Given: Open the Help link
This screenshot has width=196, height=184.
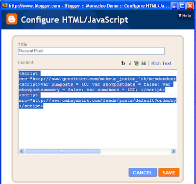Looking at the screenshot, I should click(185, 16).
